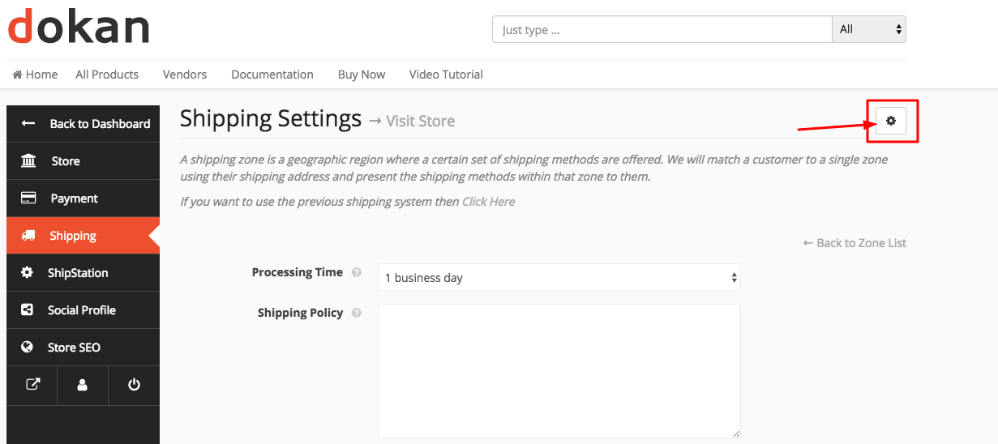Click the dokan logo
Viewport: 998px width, 444px height.
pos(79,25)
